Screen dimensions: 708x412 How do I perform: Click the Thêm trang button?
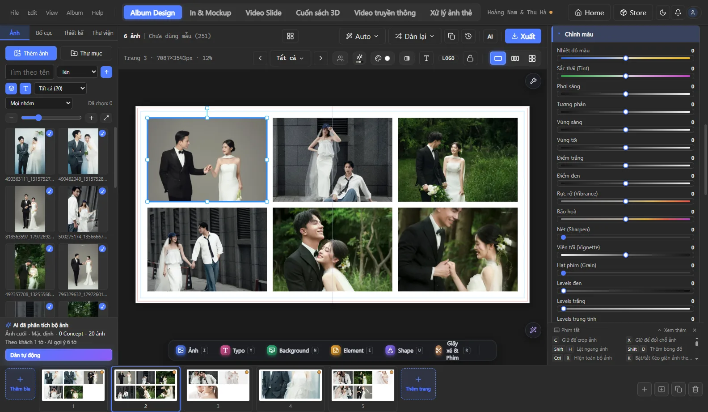coord(418,384)
